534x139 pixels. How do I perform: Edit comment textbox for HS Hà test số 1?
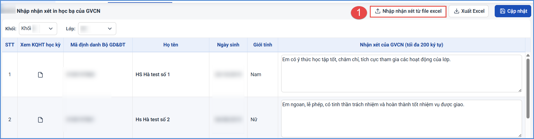(402, 74)
